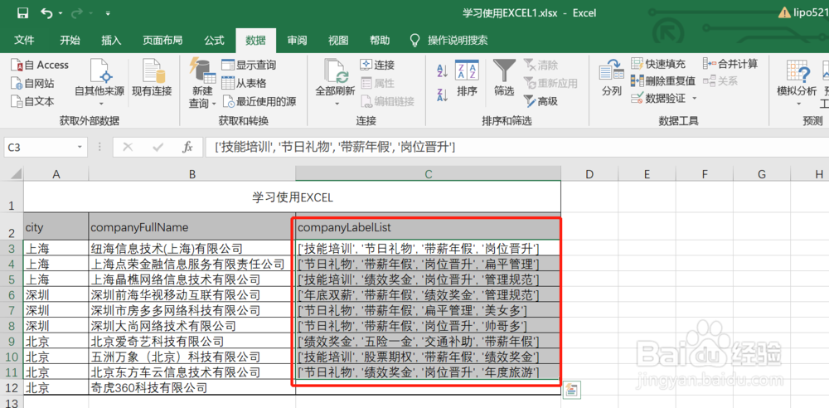Import data 自网站
Viewport: 829px width, 408px height.
tap(33, 83)
